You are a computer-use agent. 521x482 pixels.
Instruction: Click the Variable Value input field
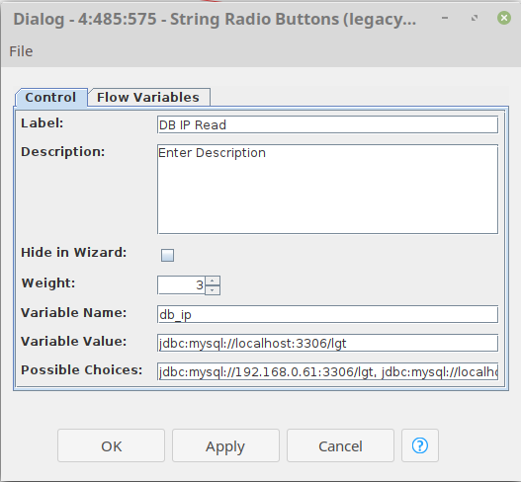tap(327, 343)
